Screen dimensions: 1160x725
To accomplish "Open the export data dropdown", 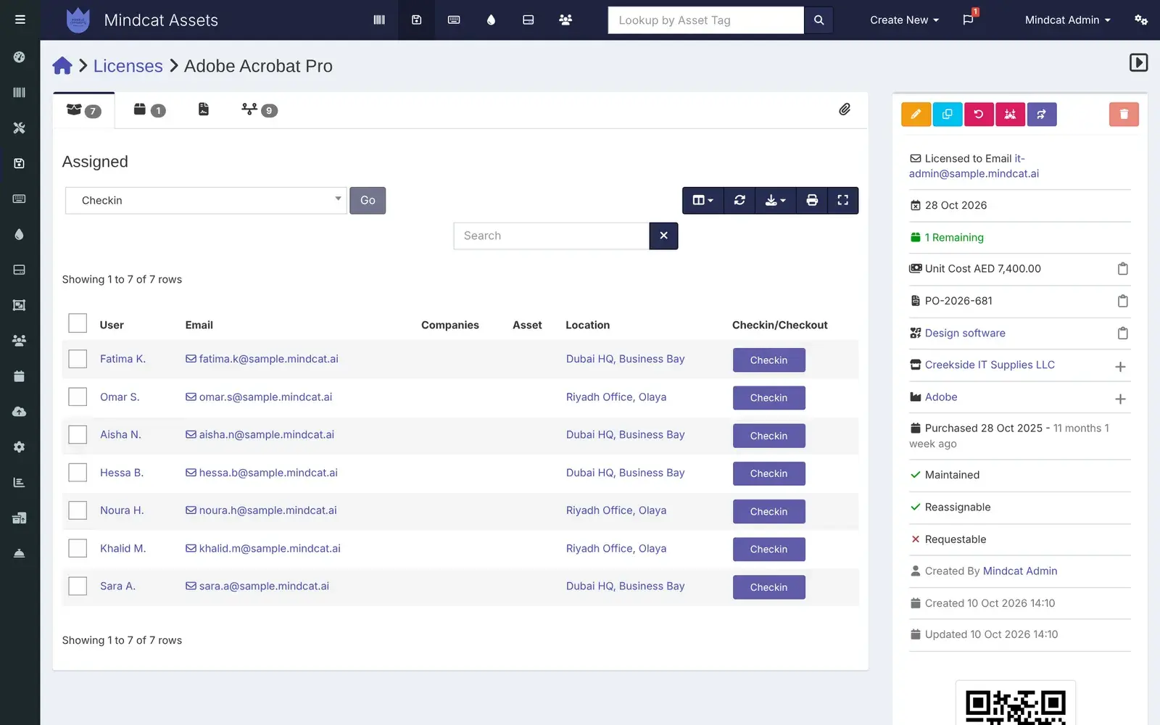I will (776, 200).
